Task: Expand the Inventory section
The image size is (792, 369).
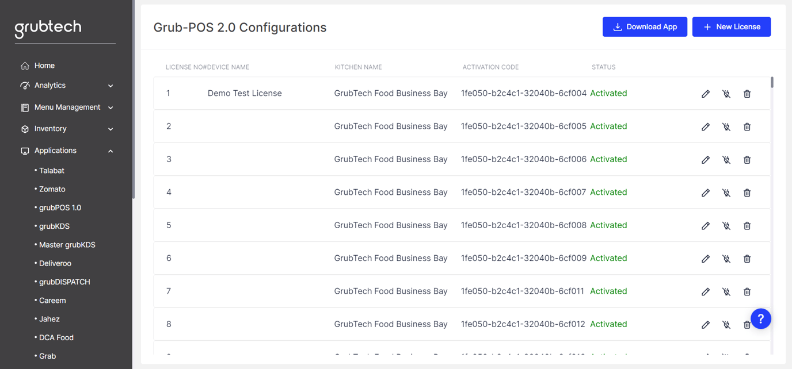Action: click(x=110, y=129)
